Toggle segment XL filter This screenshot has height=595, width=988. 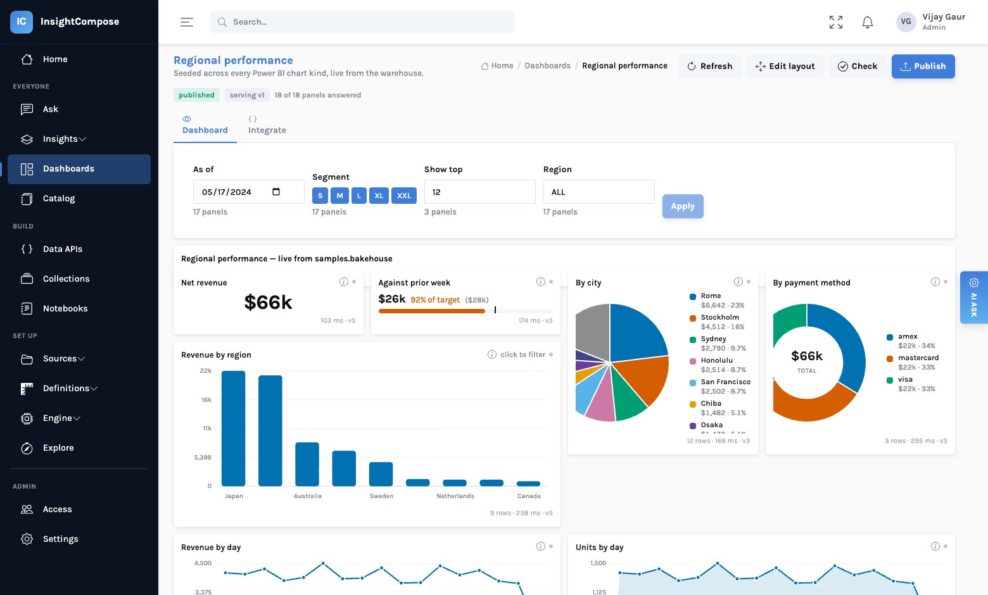[379, 196]
